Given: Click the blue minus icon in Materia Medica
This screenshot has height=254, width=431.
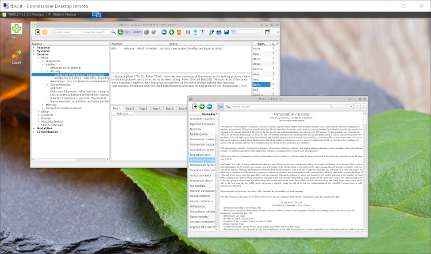Looking at the screenshot, I should coord(210,106).
